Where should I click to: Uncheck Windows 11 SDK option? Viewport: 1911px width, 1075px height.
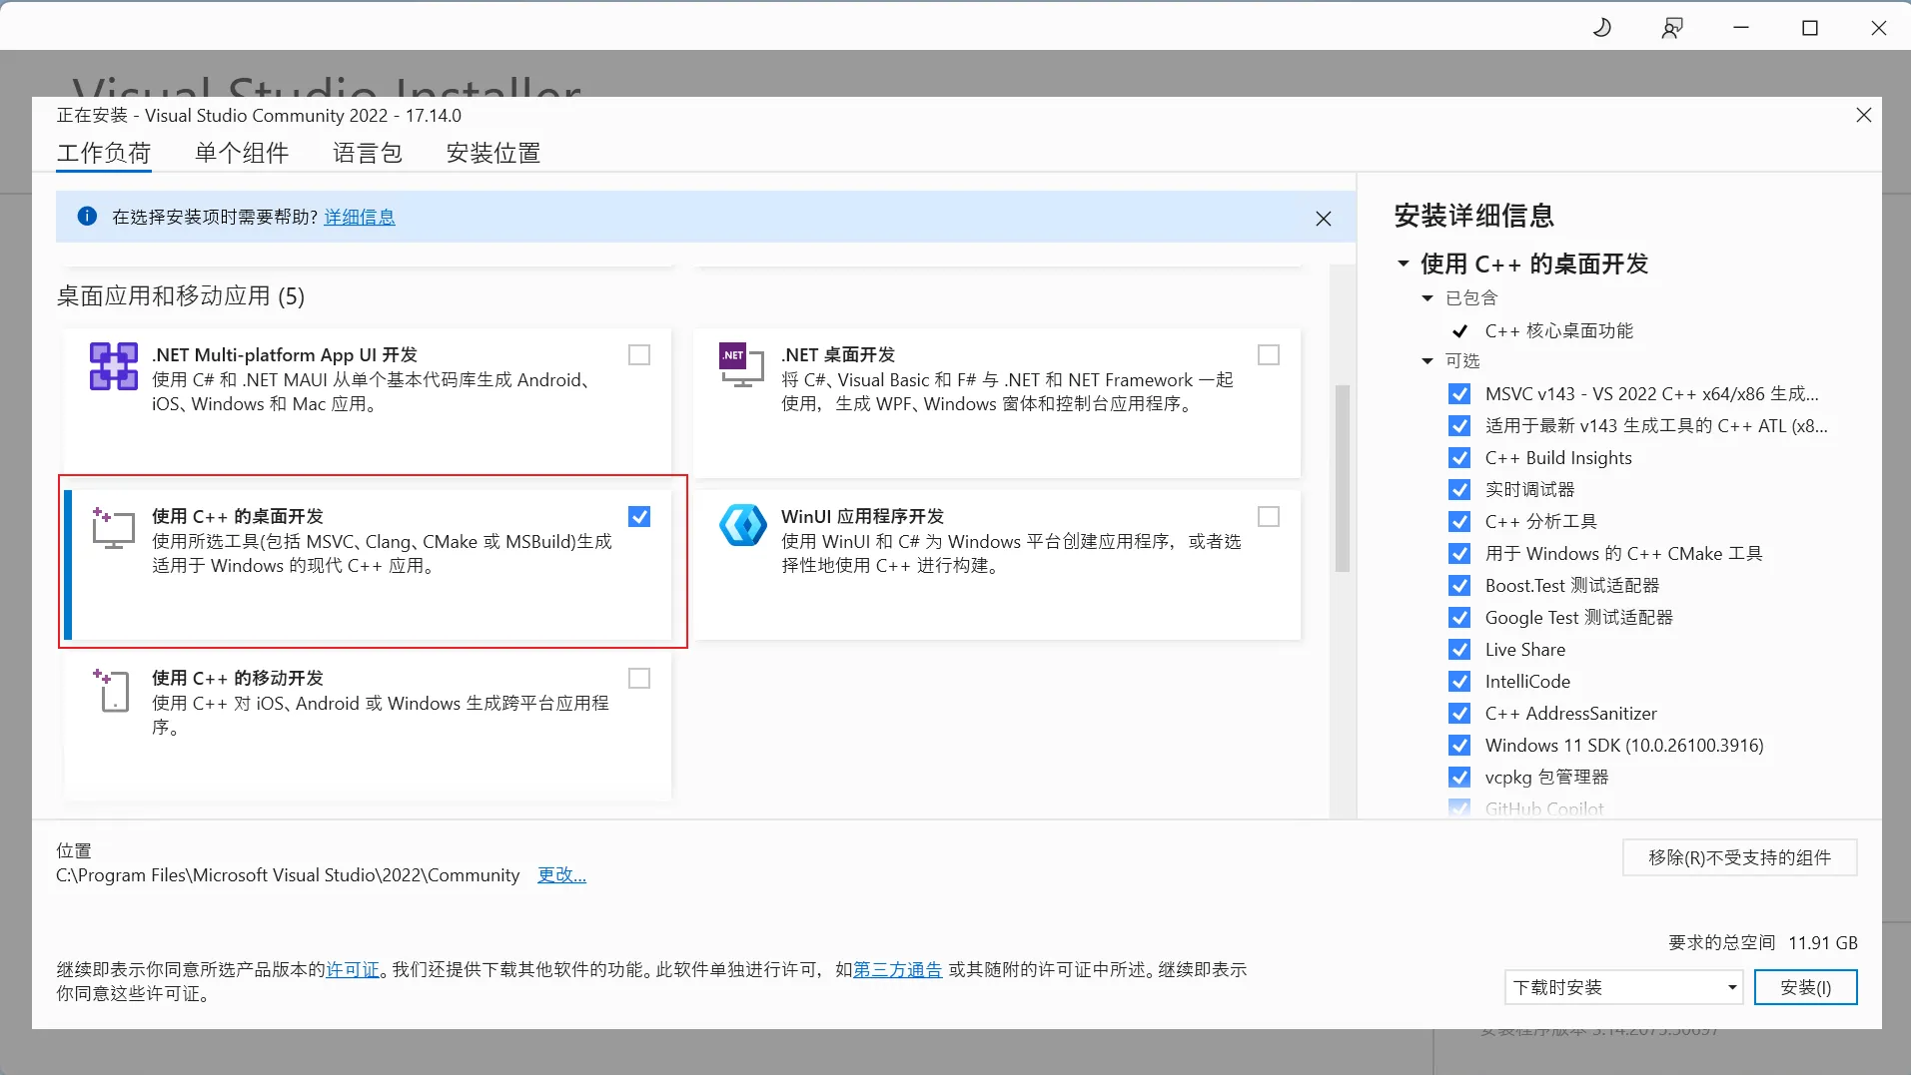point(1459,746)
